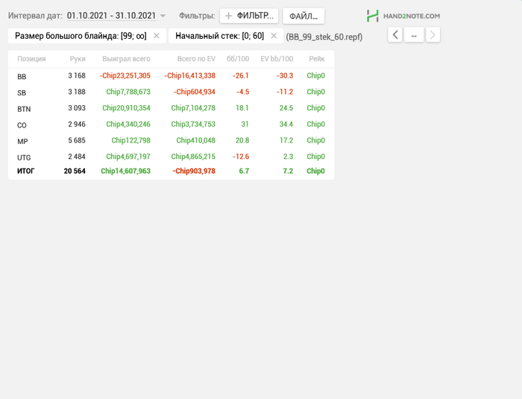Screen dimensions: 522x399
Task: Click hands value 2 484 for UTG
Action: (x=77, y=157)
